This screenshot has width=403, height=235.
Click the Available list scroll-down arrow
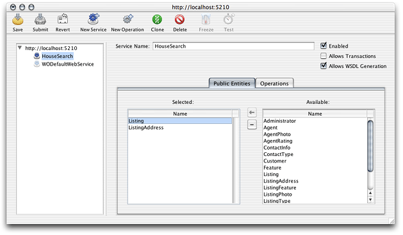point(370,200)
